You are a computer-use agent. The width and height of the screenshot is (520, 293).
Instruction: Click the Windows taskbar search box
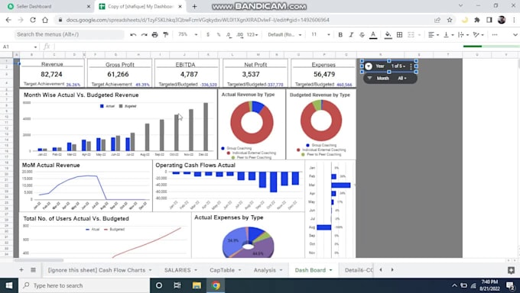85,285
